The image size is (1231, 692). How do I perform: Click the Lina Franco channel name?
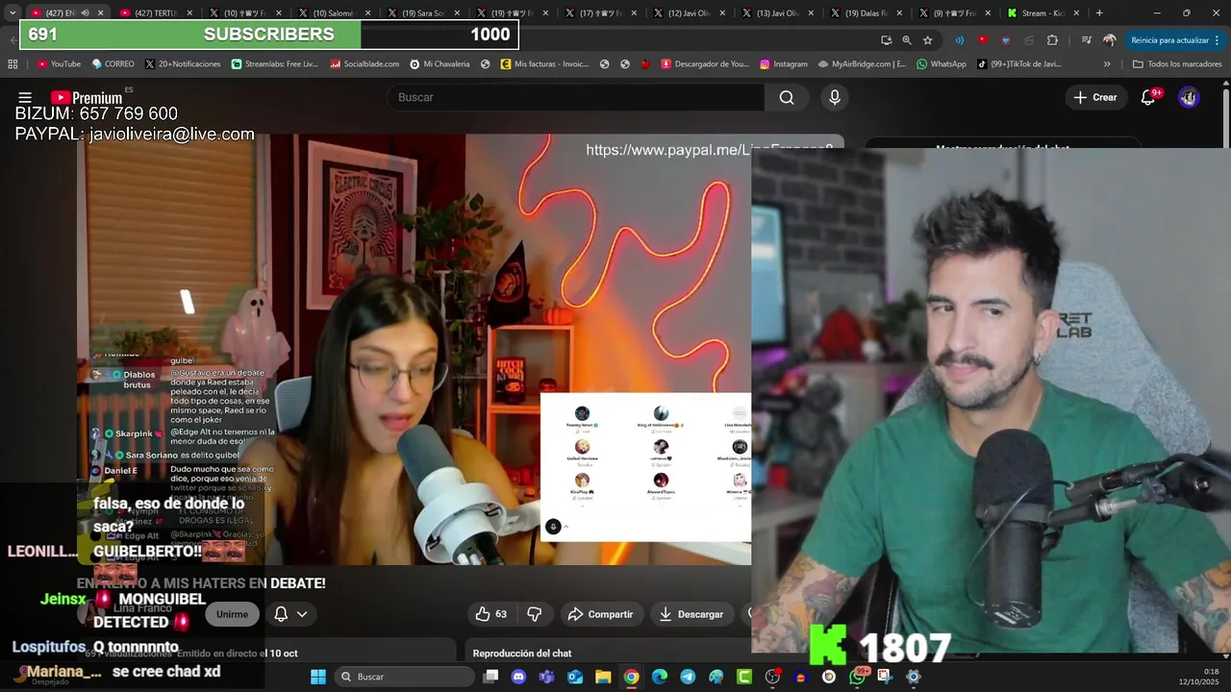(x=141, y=608)
